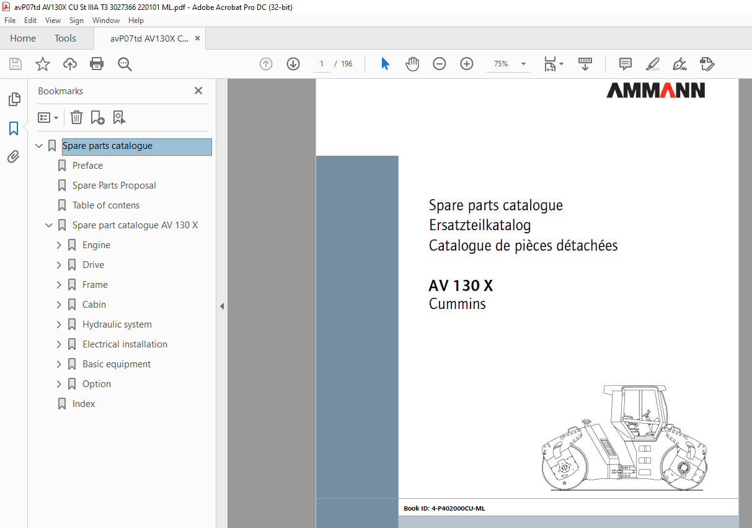752x528 pixels.
Task: Expand the Hydraulic system bookmark
Action: pyautogui.click(x=59, y=324)
